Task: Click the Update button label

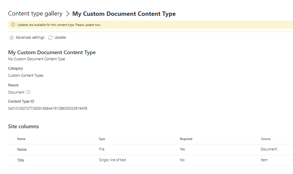Action: (60, 37)
